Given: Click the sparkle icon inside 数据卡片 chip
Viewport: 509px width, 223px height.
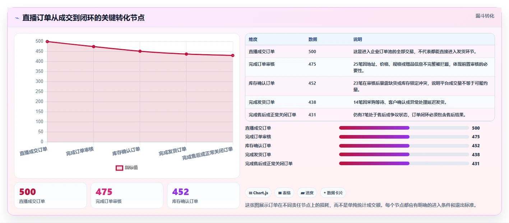Looking at the screenshot, I should click(325, 193).
